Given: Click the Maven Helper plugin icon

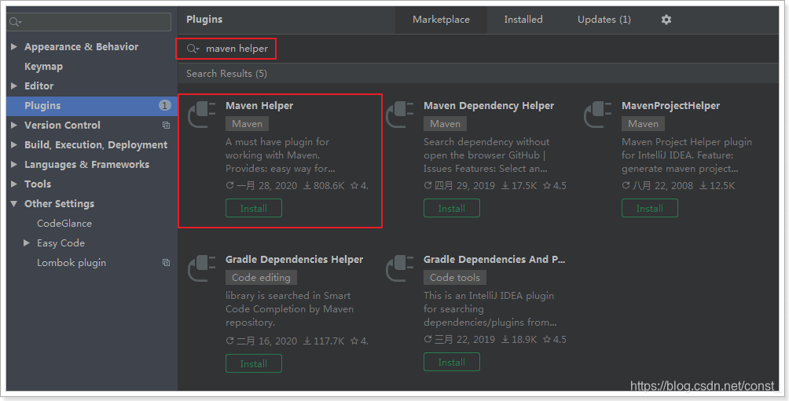Looking at the screenshot, I should tap(202, 114).
